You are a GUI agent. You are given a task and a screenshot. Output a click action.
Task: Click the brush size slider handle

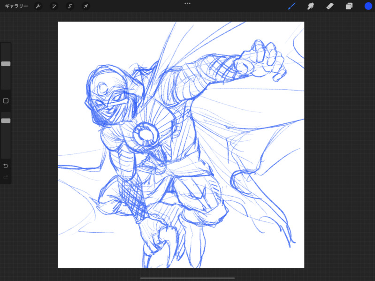tap(6, 64)
